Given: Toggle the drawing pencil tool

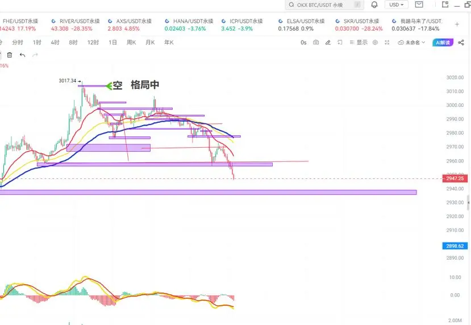Looking at the screenshot, I should pyautogui.click(x=328, y=43).
